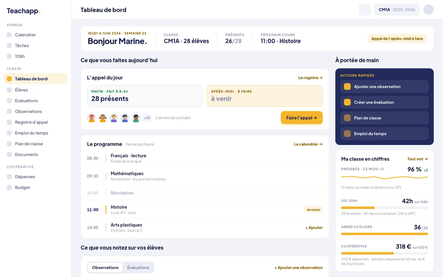
Task: Click the 10:45 Récréation row
Action: point(205,193)
